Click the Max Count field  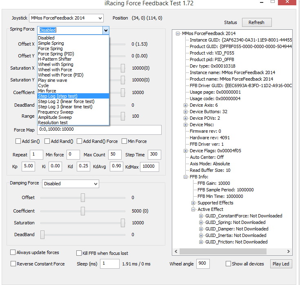(x=115, y=155)
